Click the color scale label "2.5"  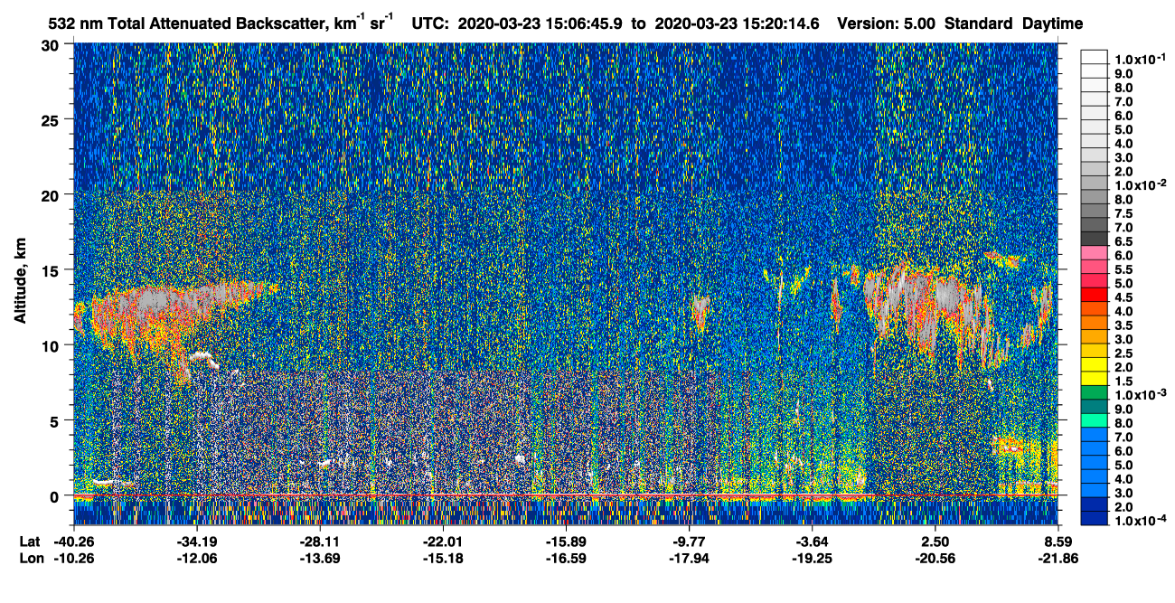point(1123,353)
